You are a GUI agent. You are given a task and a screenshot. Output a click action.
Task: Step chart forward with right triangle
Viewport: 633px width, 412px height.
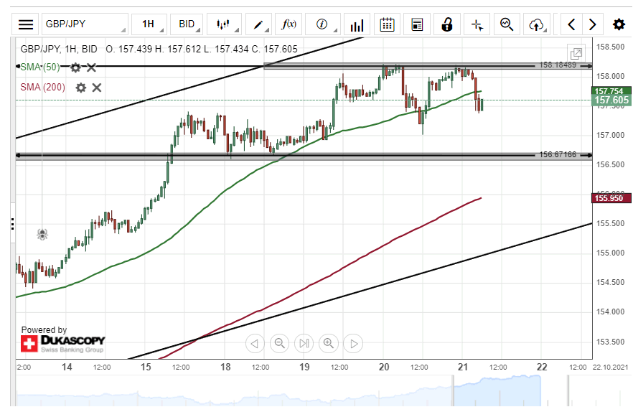pyautogui.click(x=353, y=344)
